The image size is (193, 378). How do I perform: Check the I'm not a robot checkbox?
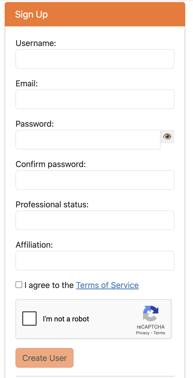pyautogui.click(x=29, y=319)
